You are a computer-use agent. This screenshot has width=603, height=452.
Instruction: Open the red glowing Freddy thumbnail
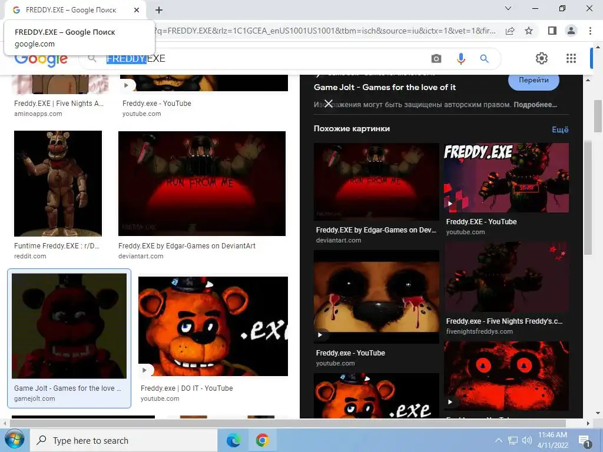click(x=506, y=376)
